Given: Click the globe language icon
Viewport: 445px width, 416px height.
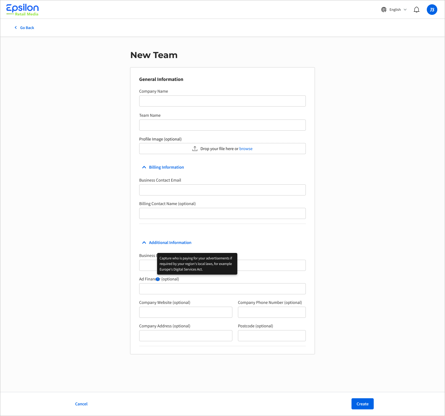Looking at the screenshot, I should [x=384, y=10].
